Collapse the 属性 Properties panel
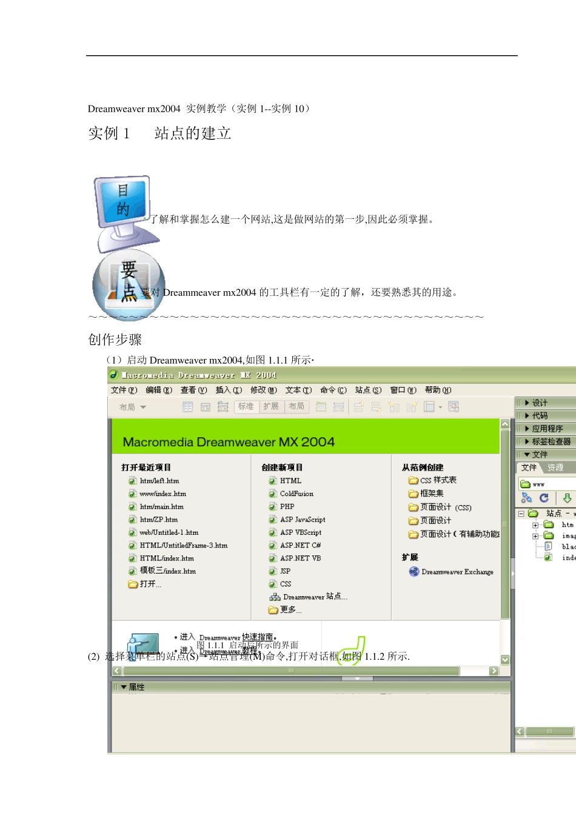The width and height of the screenshot is (576, 815). pyautogui.click(x=124, y=687)
